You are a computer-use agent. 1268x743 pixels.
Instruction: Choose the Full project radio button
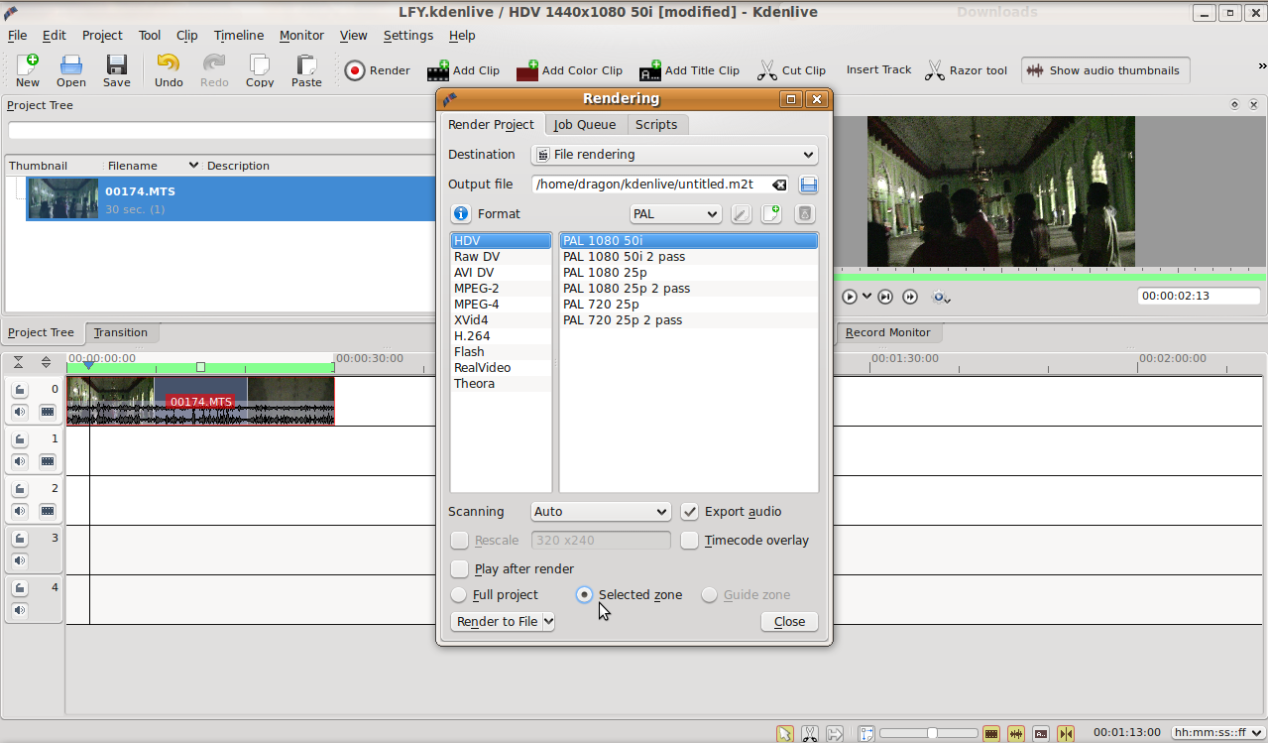click(459, 595)
